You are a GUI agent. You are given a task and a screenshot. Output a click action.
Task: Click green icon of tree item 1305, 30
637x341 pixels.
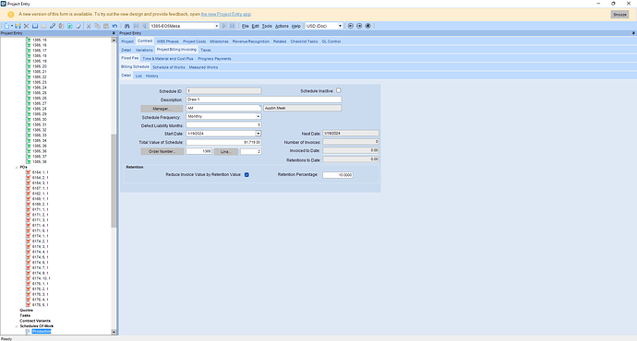tap(29, 119)
